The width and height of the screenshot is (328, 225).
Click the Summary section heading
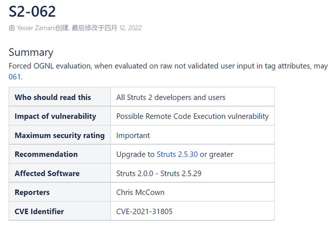[x=31, y=52]
